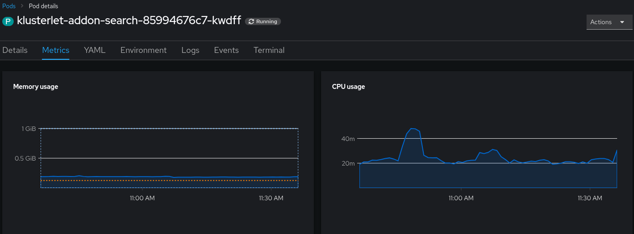634x234 pixels.
Task: Show the Logs tab
Action: [x=190, y=50]
